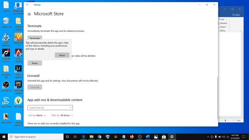Screen dimensions: 249x140
Task: Click the Word zoom slider handle
Action: coord(225,121)
